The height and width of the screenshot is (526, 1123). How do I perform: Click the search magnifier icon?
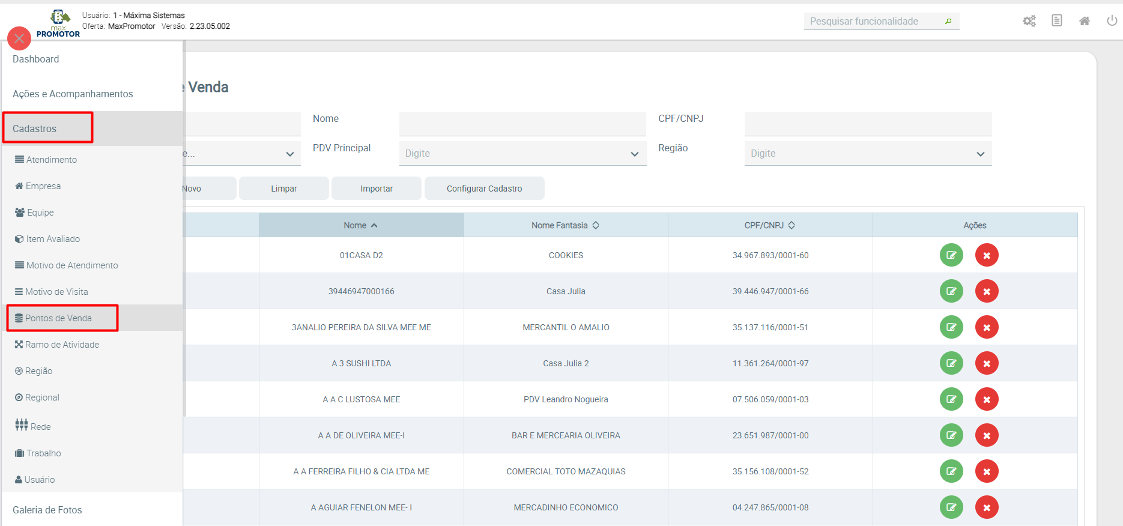pos(948,22)
